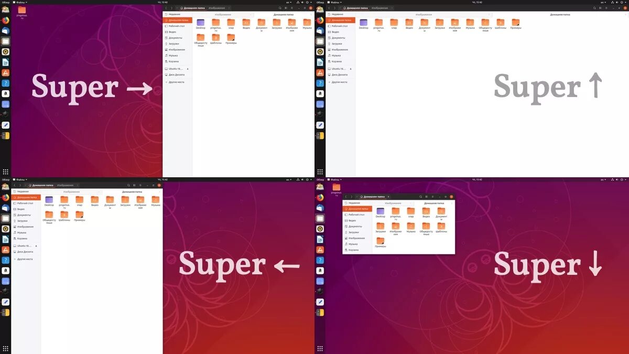Screen dimensions: 629x354
Task: Open Загрузки folder in Super ↑ screenshot window
Action: coord(439,24)
